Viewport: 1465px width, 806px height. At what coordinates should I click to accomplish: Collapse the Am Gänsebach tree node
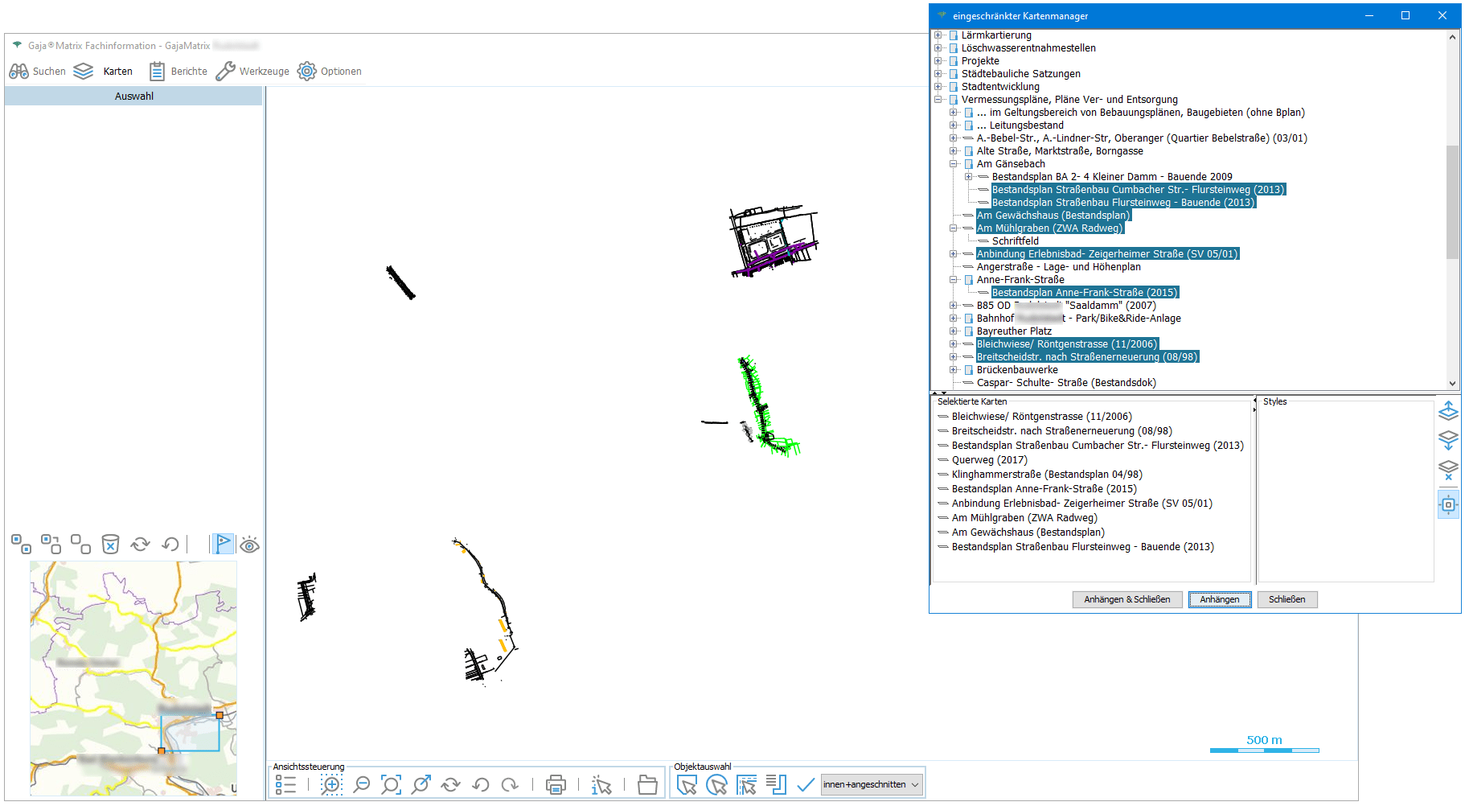click(x=953, y=164)
